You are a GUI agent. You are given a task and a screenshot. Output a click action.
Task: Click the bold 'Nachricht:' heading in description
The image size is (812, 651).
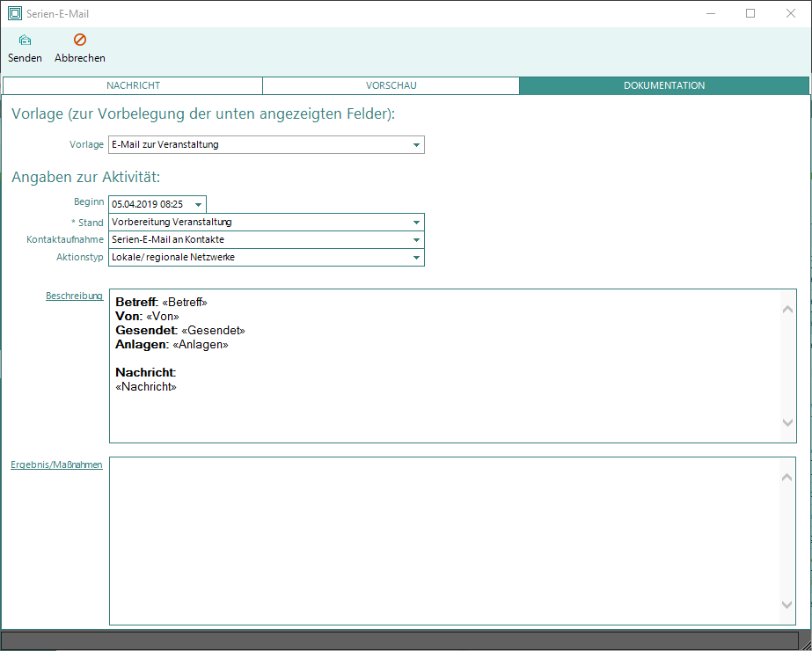(x=145, y=372)
